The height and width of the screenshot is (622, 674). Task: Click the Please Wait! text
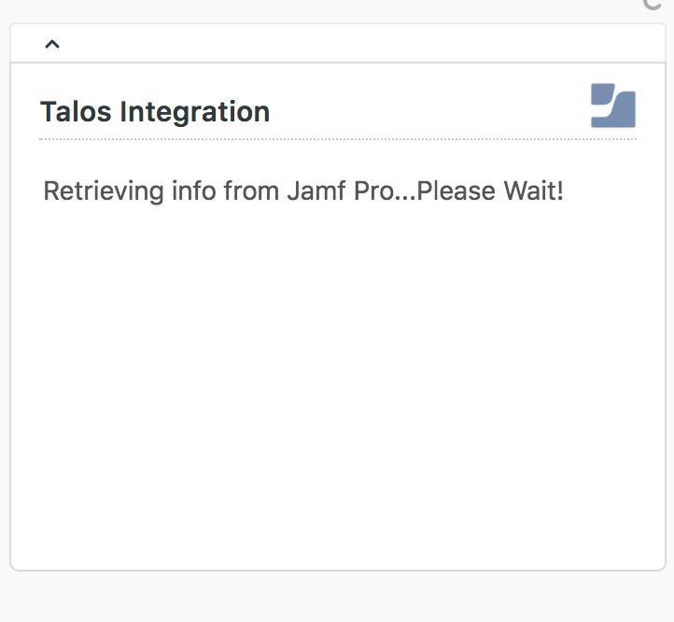[490, 191]
